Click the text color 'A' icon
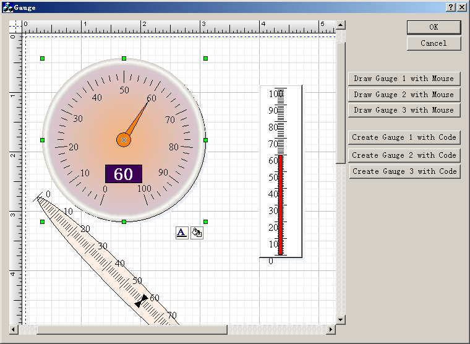The height and width of the screenshot is (344, 470). coord(182,233)
